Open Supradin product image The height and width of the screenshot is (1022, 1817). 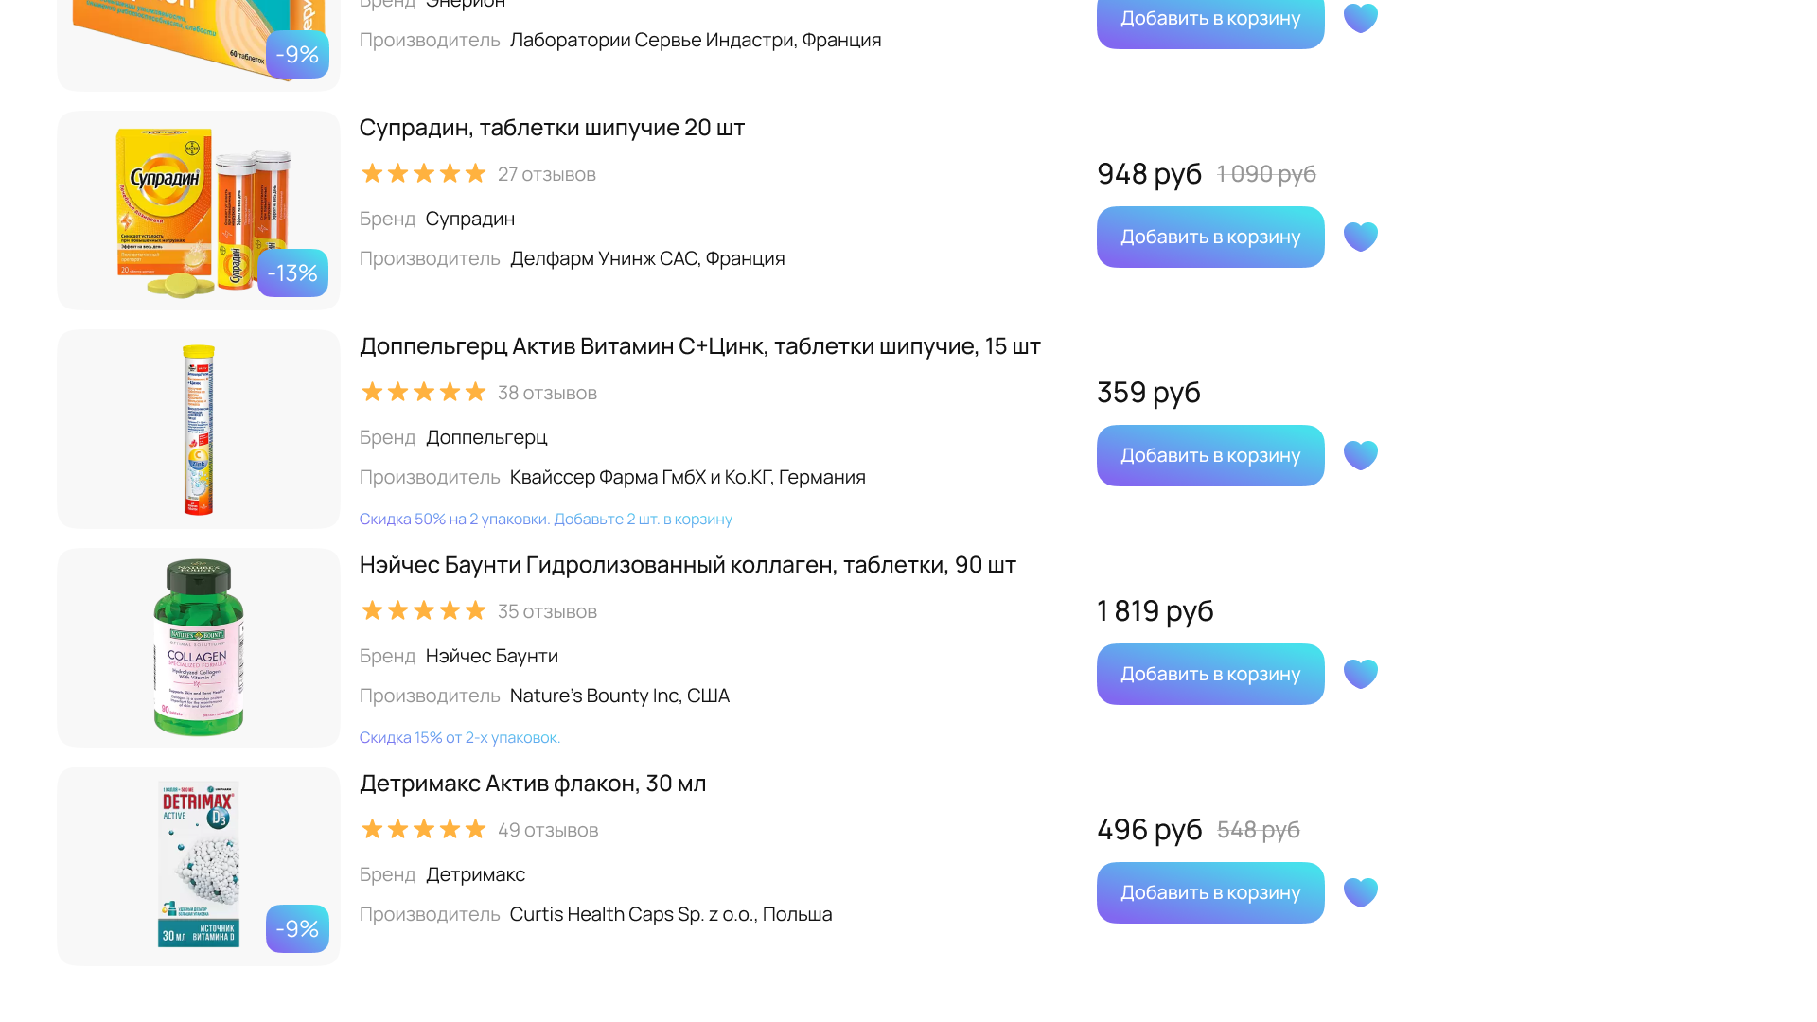(199, 210)
